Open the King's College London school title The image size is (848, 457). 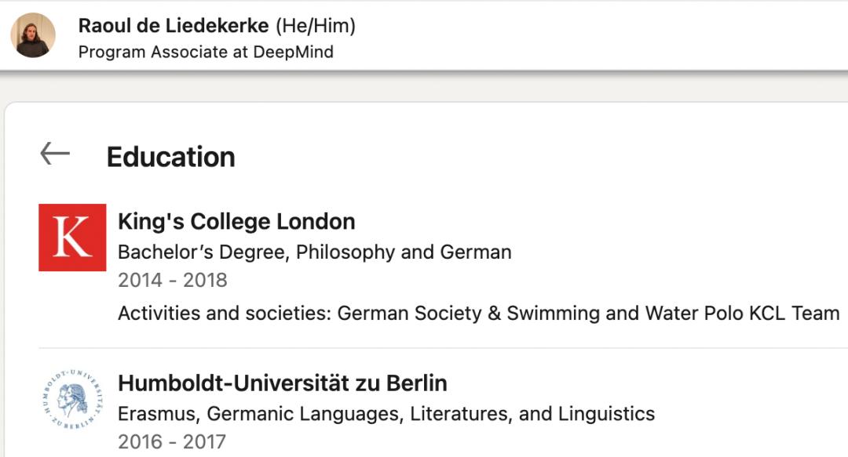pyautogui.click(x=236, y=222)
